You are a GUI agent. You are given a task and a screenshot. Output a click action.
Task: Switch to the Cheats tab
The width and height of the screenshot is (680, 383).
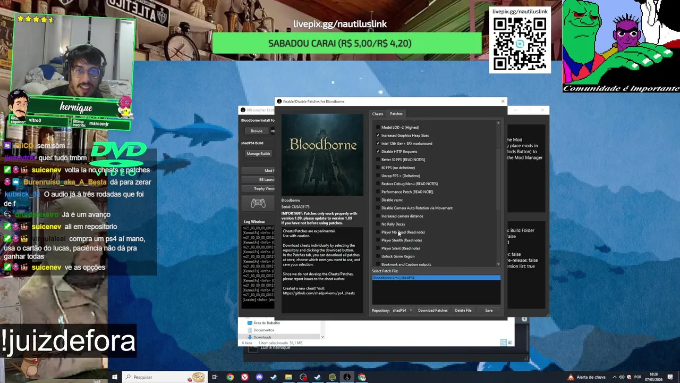pyautogui.click(x=378, y=114)
